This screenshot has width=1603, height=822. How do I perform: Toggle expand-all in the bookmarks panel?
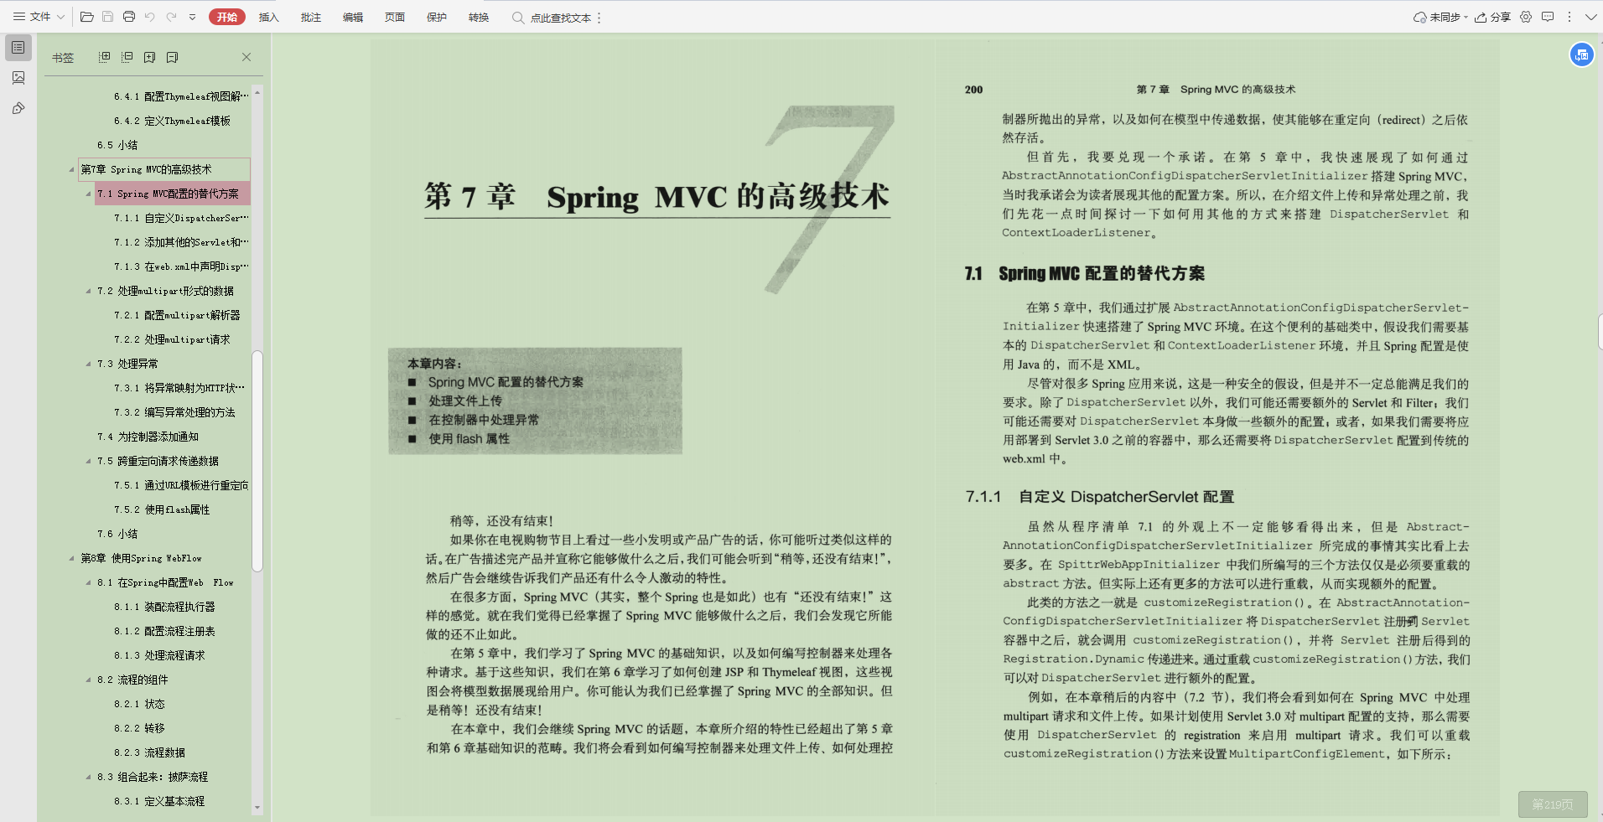pos(104,56)
